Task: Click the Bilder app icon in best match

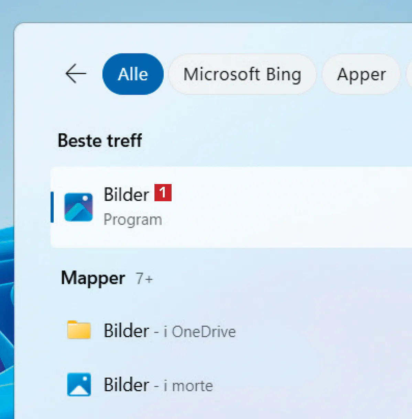Action: point(78,207)
